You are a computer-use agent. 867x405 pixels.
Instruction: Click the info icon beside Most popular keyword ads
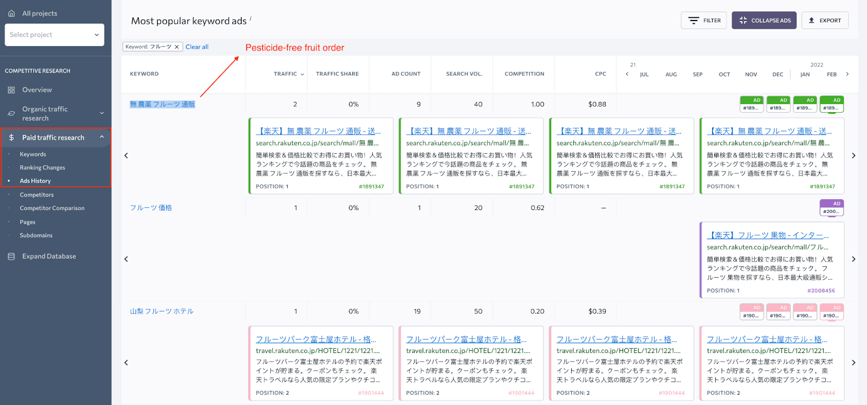click(250, 18)
